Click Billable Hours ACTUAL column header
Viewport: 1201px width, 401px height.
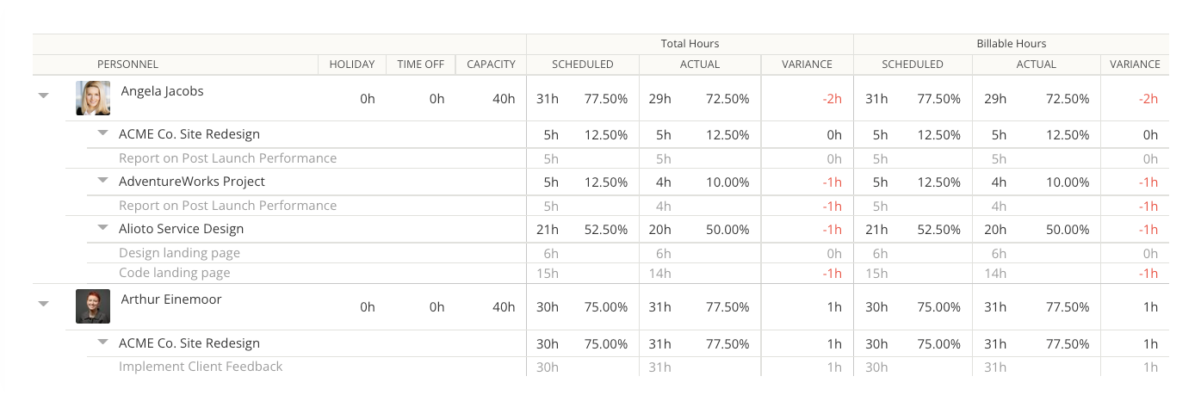1036,65
